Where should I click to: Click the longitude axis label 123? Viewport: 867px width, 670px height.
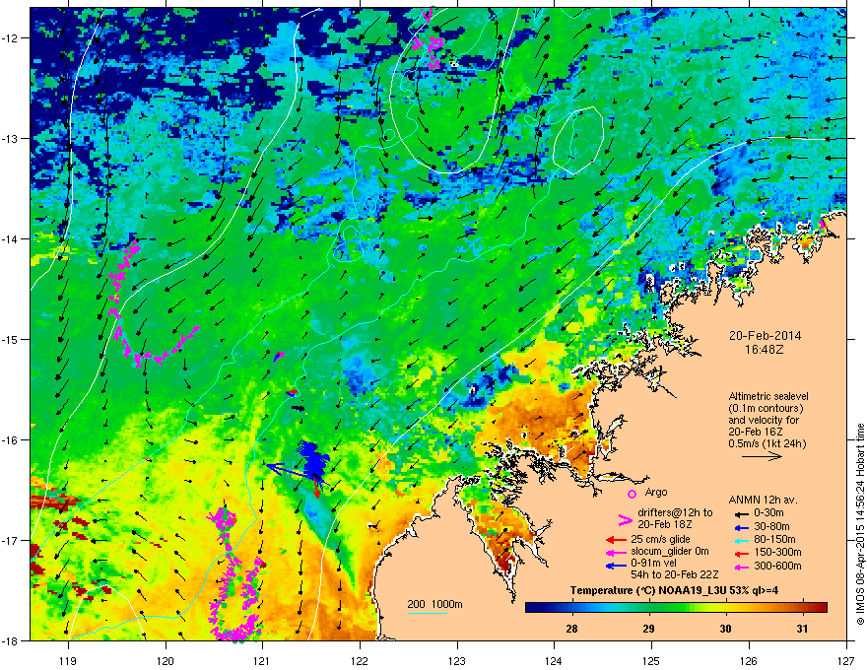457,660
